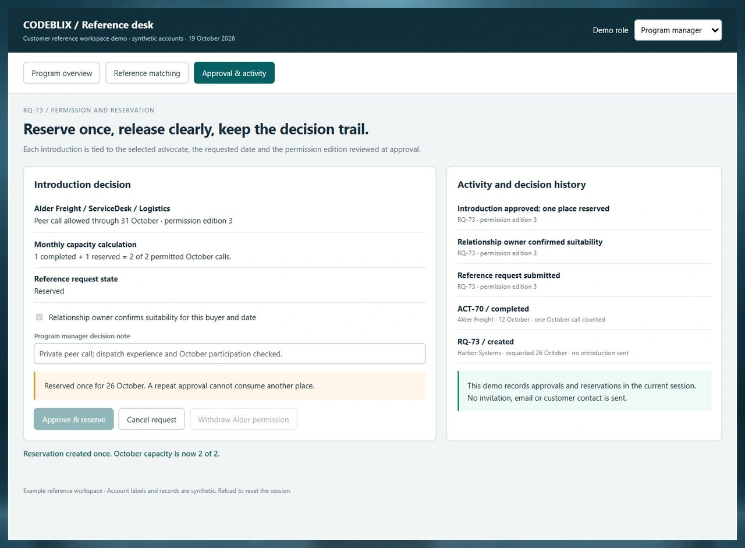Open the Reference matching tab

click(x=147, y=73)
